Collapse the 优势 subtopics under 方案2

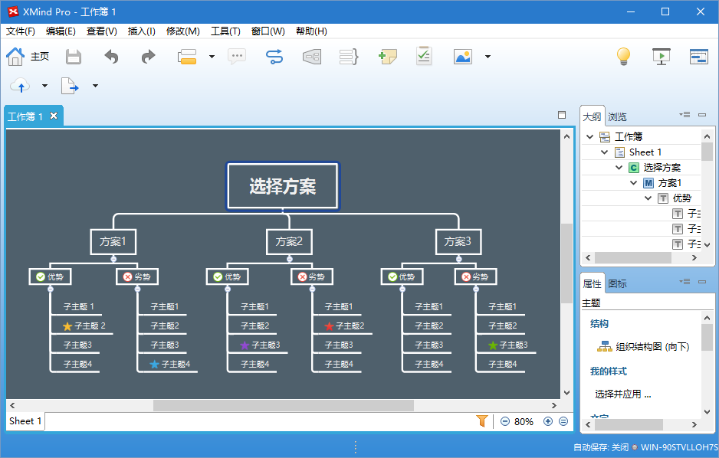[227, 289]
